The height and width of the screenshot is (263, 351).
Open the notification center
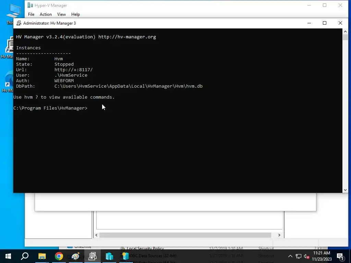pyautogui.click(x=340, y=256)
